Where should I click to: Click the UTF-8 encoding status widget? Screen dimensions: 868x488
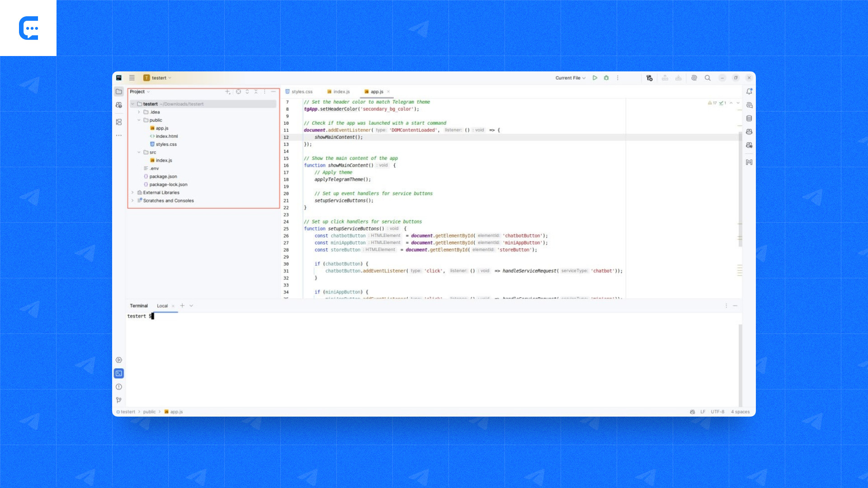point(717,412)
